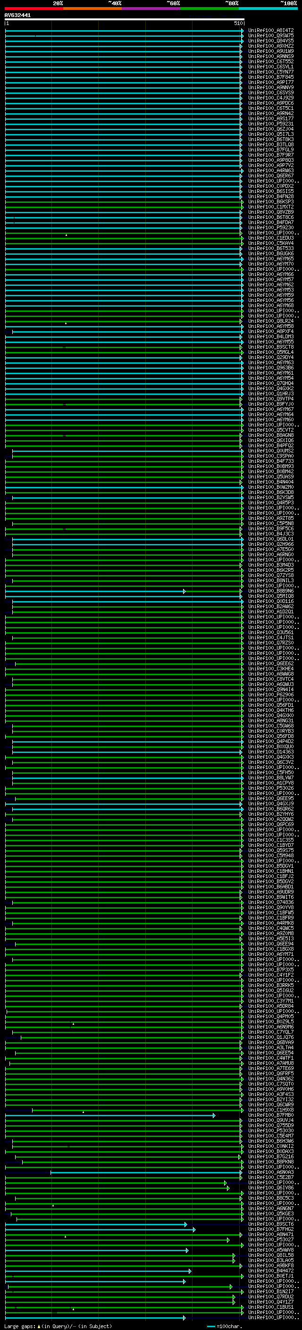The height and width of the screenshot is (1330, 302).
Task: Open the UniRef100_A8I4T2 hit label
Action: 270,31
